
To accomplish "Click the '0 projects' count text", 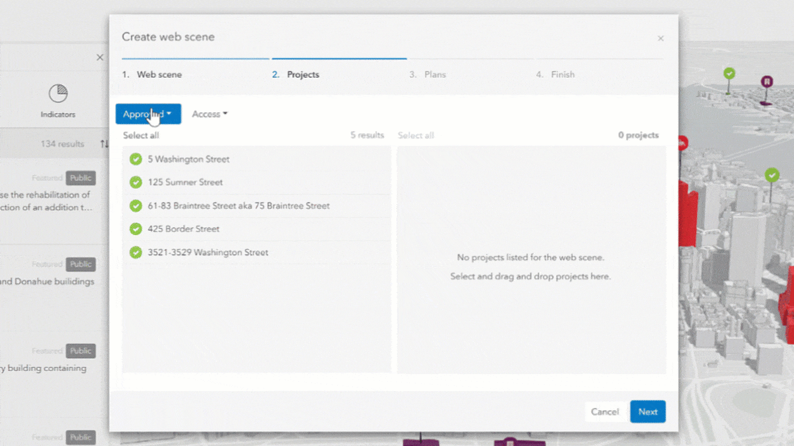I will tap(638, 135).
